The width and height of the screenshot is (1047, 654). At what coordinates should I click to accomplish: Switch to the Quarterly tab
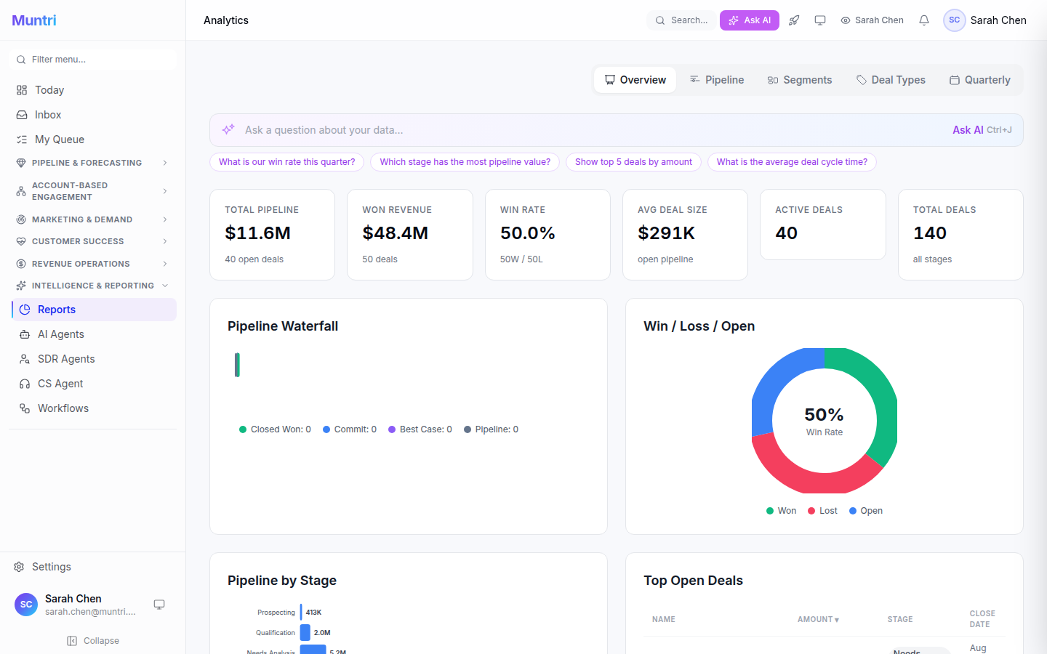(979, 79)
